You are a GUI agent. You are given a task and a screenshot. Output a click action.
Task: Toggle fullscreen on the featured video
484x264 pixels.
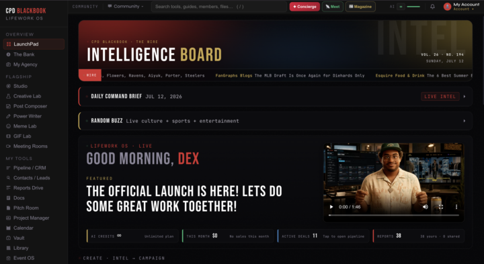click(x=441, y=207)
